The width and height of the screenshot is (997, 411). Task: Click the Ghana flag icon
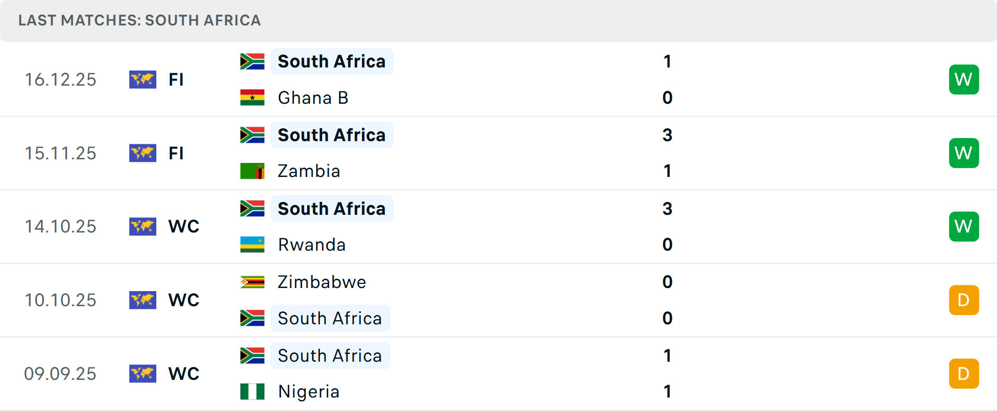[252, 98]
